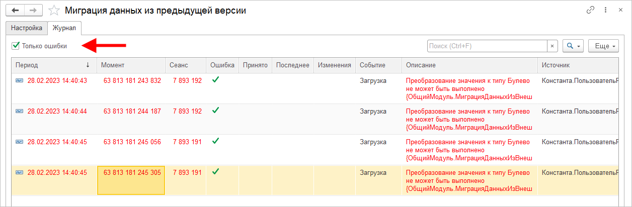Select cell with moment 63 813 181 244 187

pos(132,112)
